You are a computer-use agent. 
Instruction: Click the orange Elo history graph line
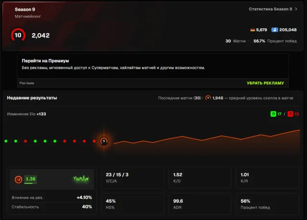pyautogui.click(x=207, y=137)
